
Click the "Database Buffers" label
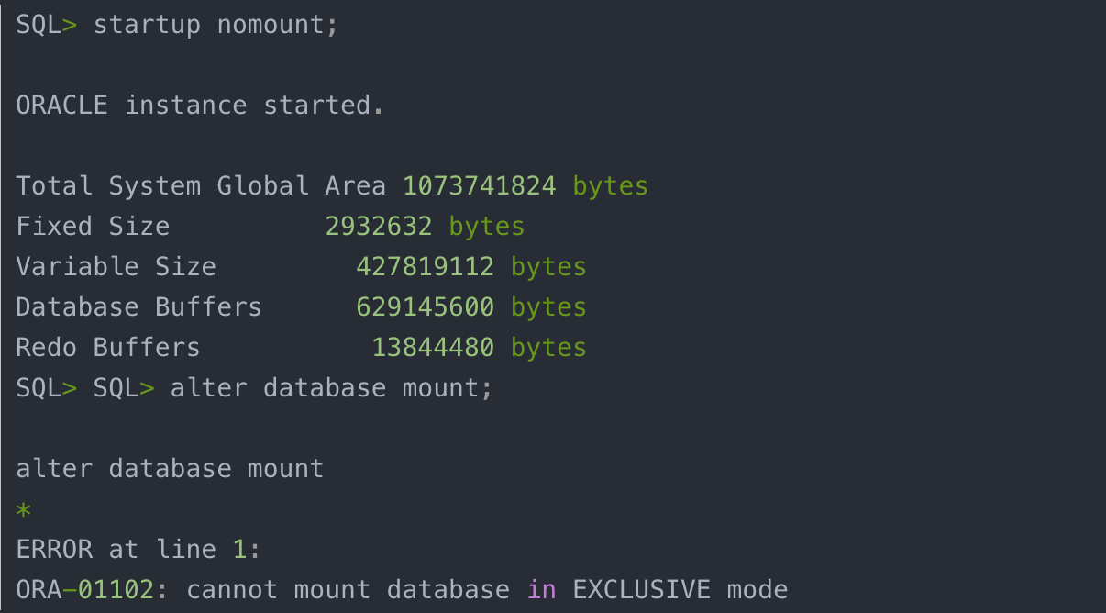click(x=138, y=306)
